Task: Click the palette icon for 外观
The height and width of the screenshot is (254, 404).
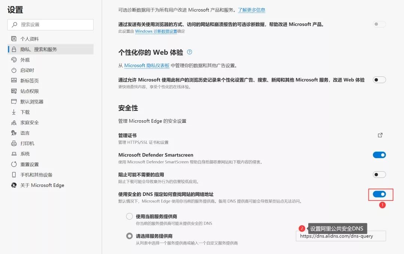Action: tap(14, 60)
